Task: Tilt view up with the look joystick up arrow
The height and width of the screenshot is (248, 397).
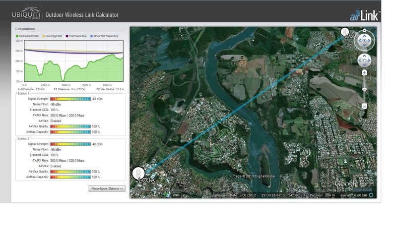Action: [364, 36]
